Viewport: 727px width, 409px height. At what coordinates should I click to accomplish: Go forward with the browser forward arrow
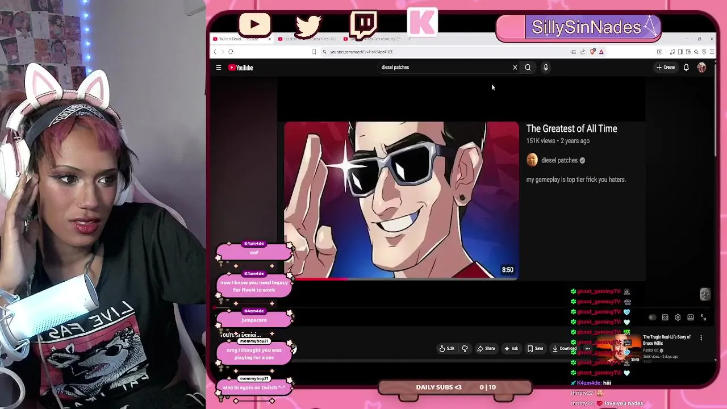pyautogui.click(x=222, y=52)
